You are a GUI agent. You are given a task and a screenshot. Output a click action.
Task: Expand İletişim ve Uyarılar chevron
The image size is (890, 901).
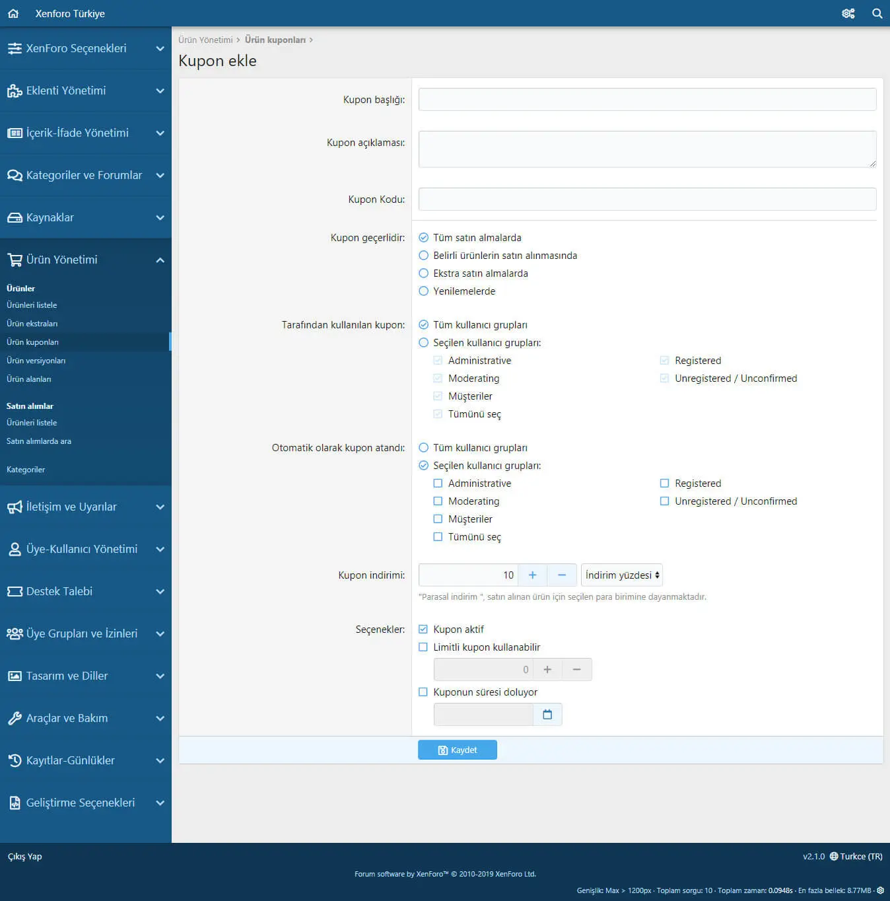[x=160, y=507]
